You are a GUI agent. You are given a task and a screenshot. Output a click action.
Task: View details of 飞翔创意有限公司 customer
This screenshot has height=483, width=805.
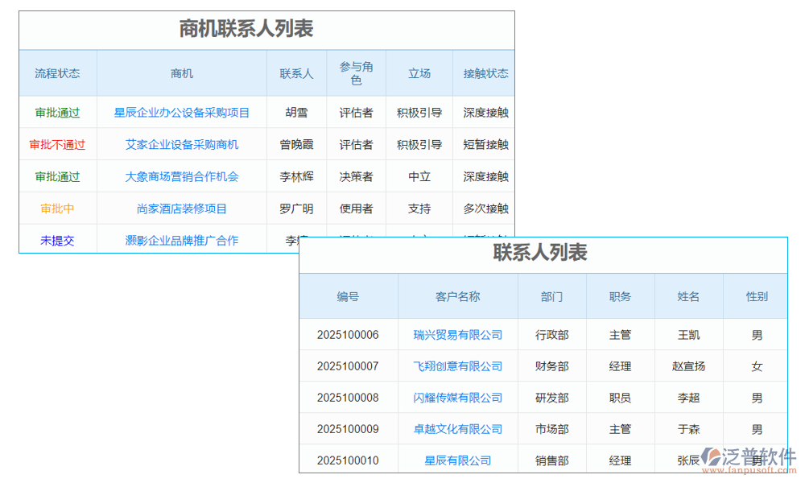[456, 366]
